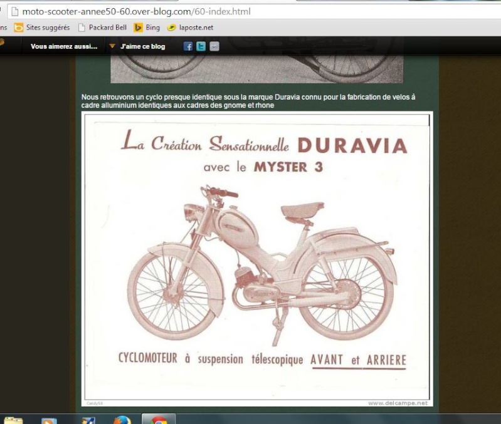Open the Firefox taskbar icon
This screenshot has height=424, width=501.
(x=122, y=420)
